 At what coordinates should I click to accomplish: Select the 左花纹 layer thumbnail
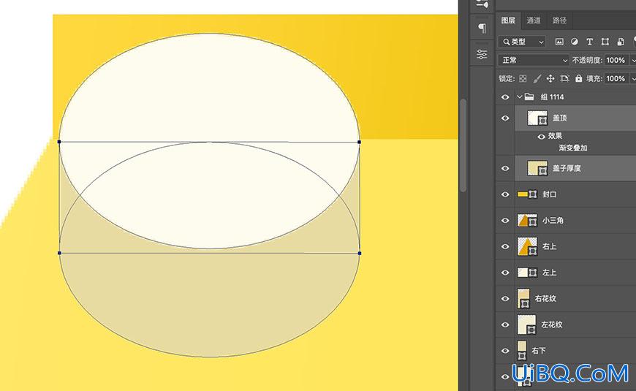tap(526, 324)
